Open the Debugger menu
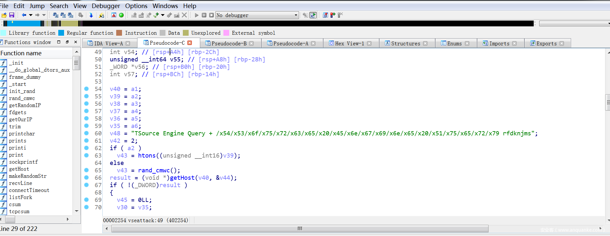The width and height of the screenshot is (610, 236). coord(106,6)
